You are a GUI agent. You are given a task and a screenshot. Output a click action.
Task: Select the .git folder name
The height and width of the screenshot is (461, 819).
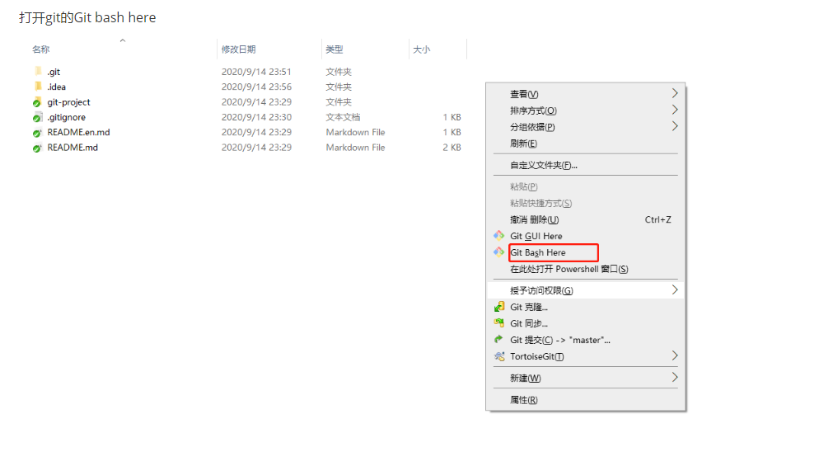pos(54,72)
